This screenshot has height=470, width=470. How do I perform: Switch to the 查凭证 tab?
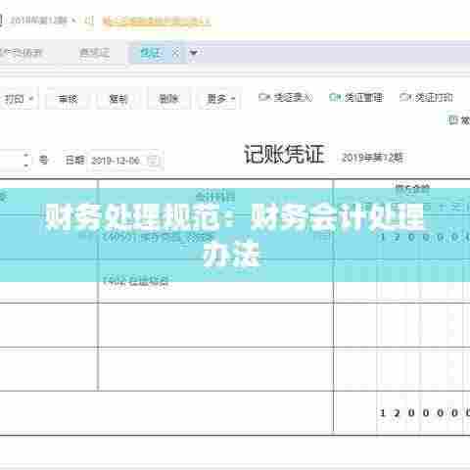click(95, 53)
